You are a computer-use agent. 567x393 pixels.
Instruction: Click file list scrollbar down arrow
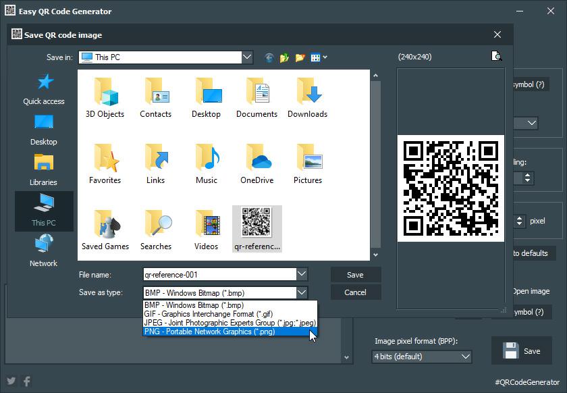point(376,255)
